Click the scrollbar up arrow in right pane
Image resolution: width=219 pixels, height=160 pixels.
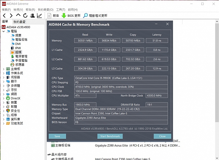[217, 22]
